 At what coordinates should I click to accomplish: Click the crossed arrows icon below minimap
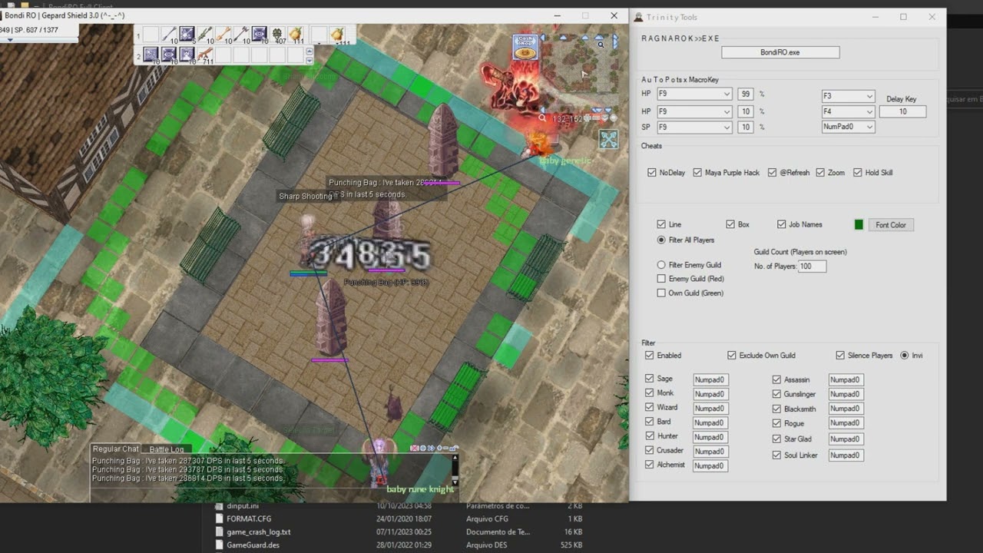point(608,139)
